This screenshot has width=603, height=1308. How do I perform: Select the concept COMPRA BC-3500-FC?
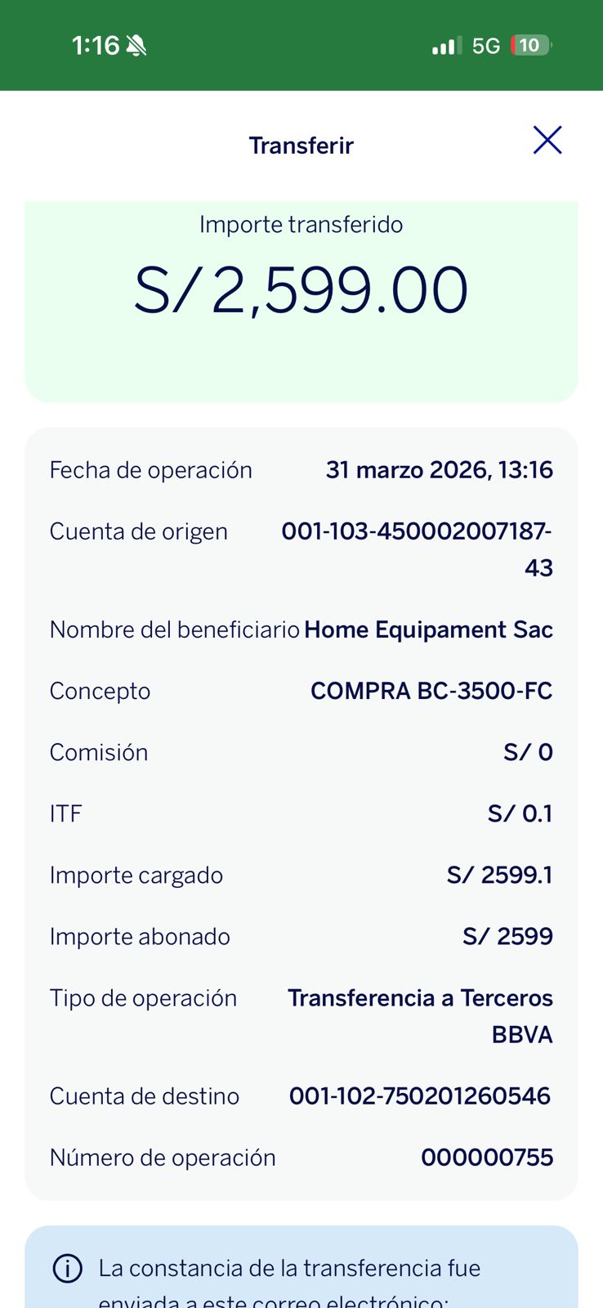point(431,691)
